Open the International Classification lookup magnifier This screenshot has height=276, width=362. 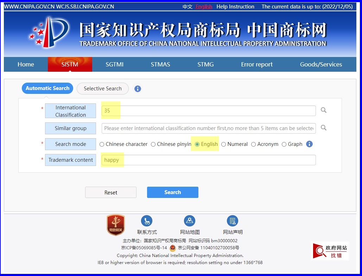323,110
